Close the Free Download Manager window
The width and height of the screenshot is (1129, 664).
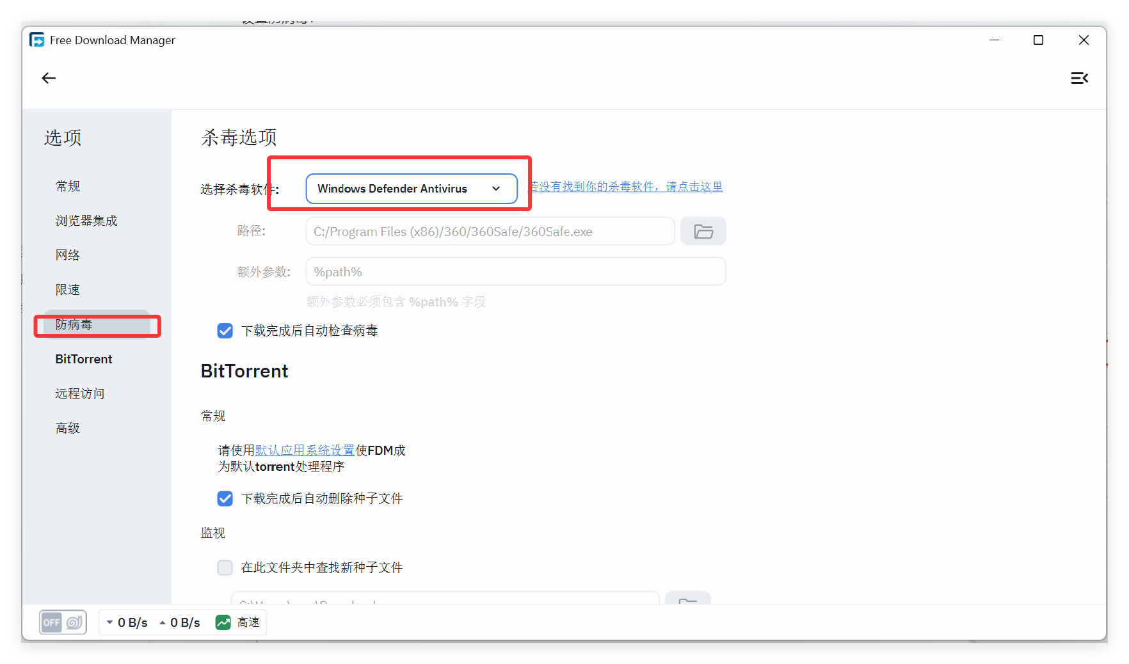1084,40
